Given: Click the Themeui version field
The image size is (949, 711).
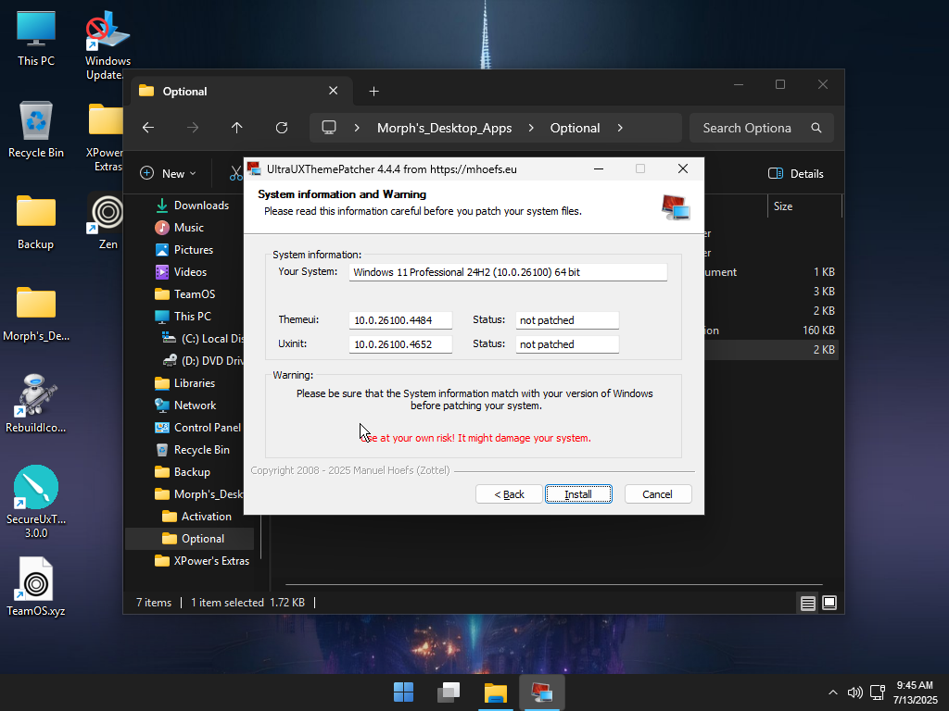Looking at the screenshot, I should pyautogui.click(x=400, y=319).
